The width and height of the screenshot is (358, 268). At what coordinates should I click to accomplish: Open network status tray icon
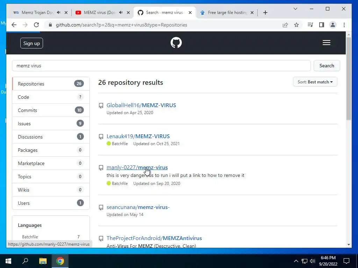coord(305,261)
